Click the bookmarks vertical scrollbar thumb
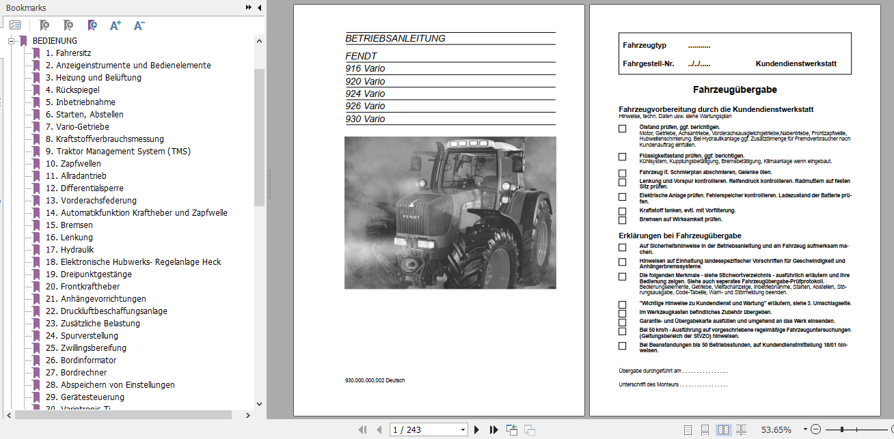894x439 pixels. tap(259, 137)
